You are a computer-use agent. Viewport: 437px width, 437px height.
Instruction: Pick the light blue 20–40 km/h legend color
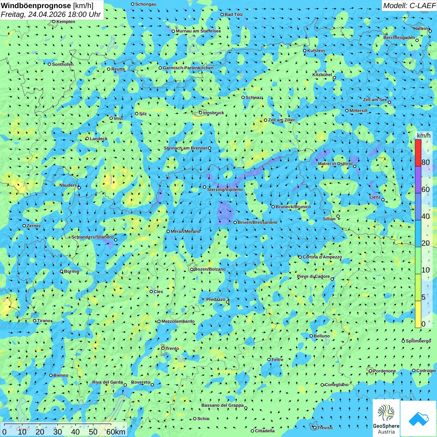[x=418, y=233]
